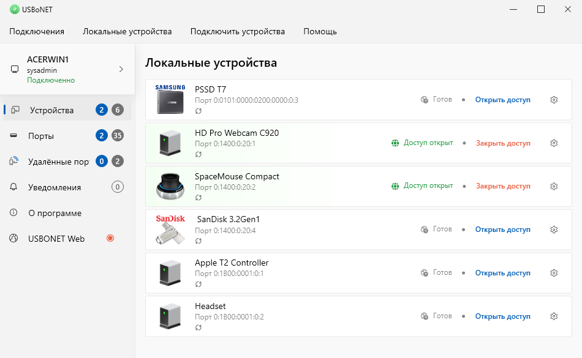The image size is (582, 358).
Task: Click the SpaceMouse Compact title
Action: click(x=237, y=176)
